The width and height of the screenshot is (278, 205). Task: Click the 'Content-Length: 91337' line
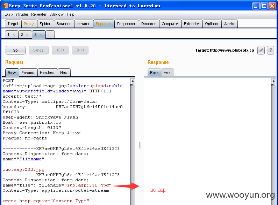coord(32,128)
